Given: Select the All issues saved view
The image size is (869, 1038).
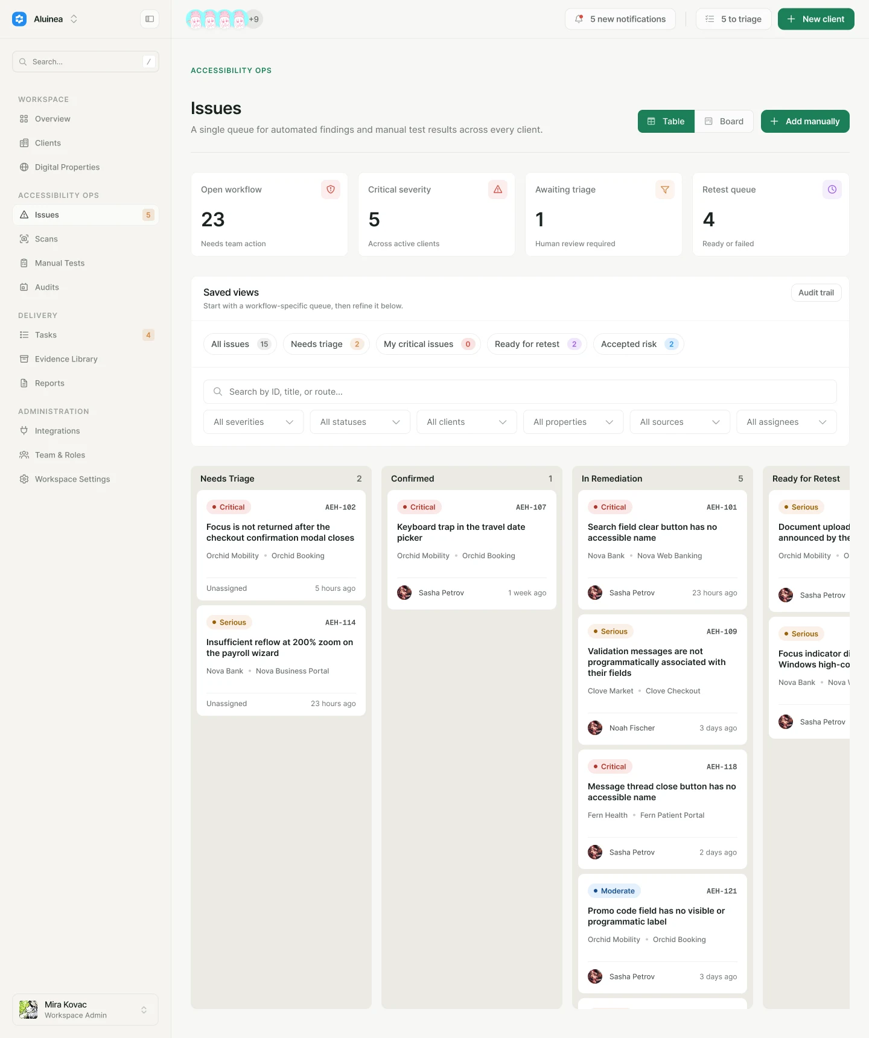Looking at the screenshot, I should point(240,344).
